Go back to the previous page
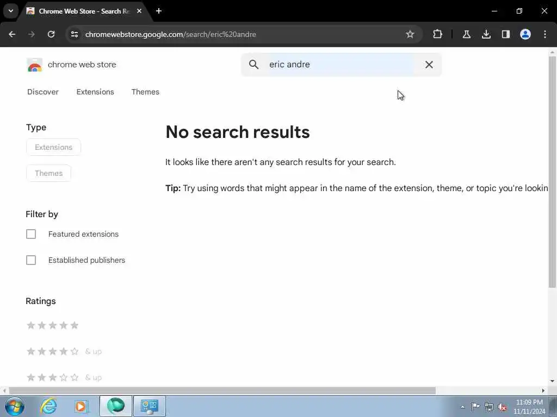 [x=12, y=34]
